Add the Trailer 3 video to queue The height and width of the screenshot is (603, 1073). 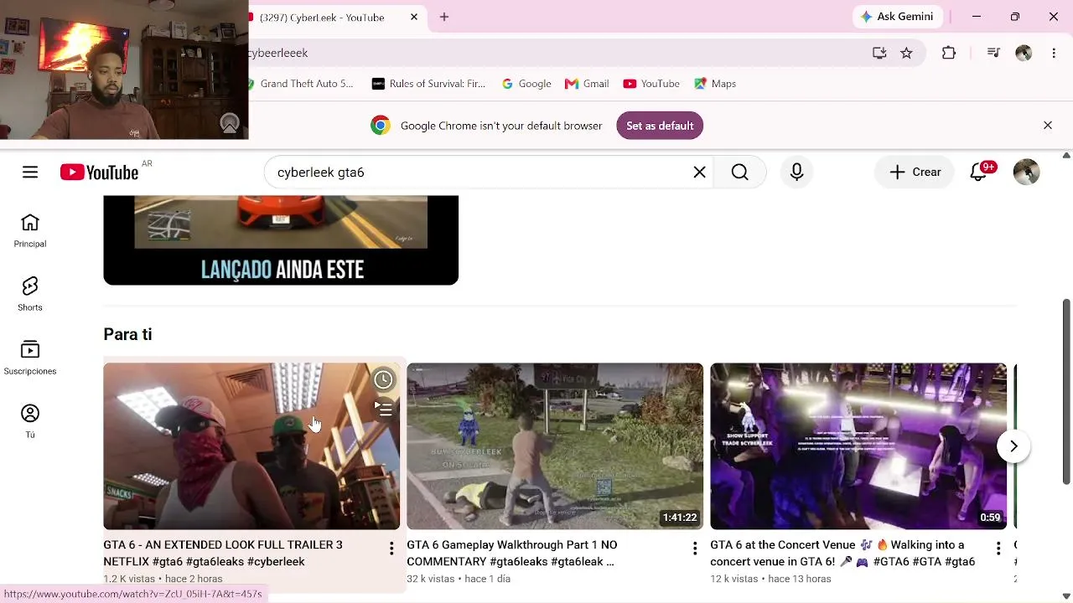click(383, 409)
